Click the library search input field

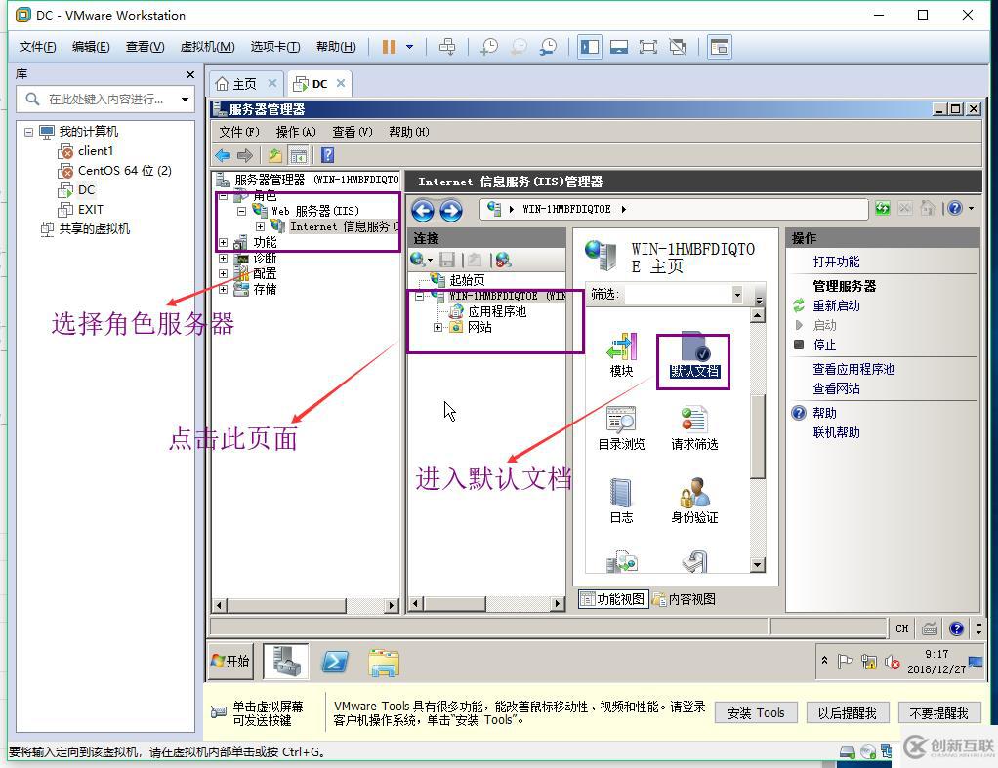(x=107, y=100)
